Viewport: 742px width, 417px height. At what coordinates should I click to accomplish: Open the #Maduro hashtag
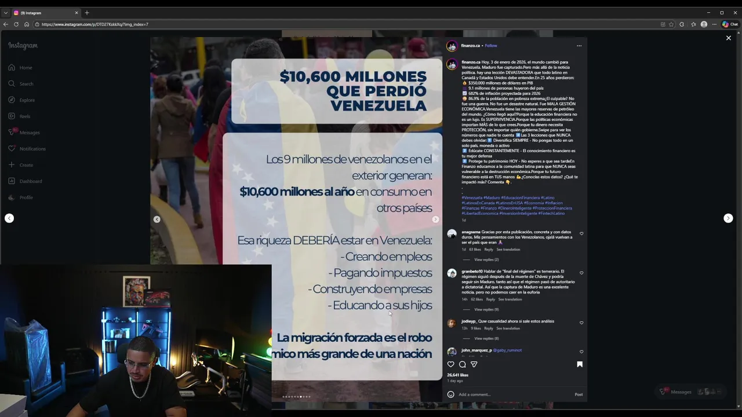click(492, 198)
